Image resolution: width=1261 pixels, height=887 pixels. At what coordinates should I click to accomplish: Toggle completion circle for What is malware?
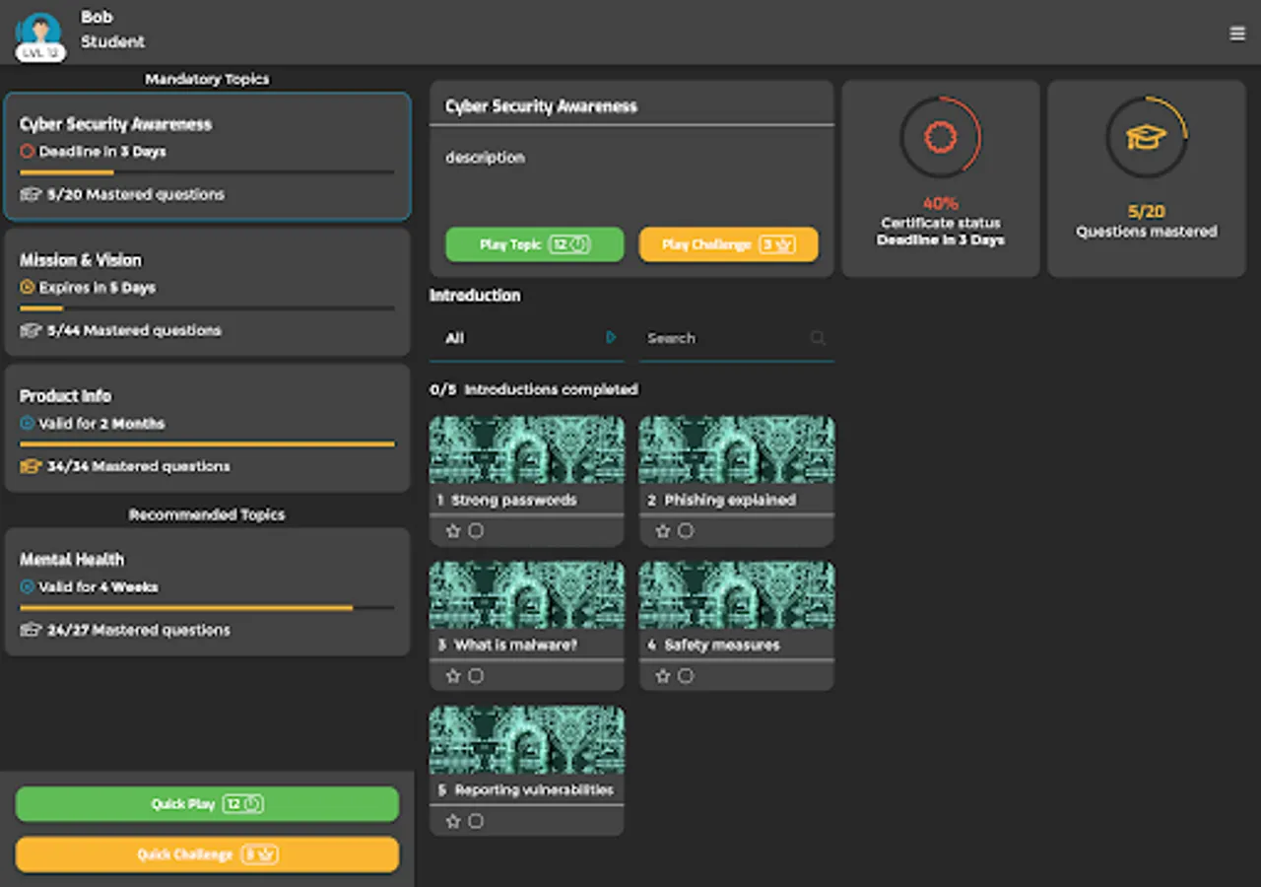(476, 676)
